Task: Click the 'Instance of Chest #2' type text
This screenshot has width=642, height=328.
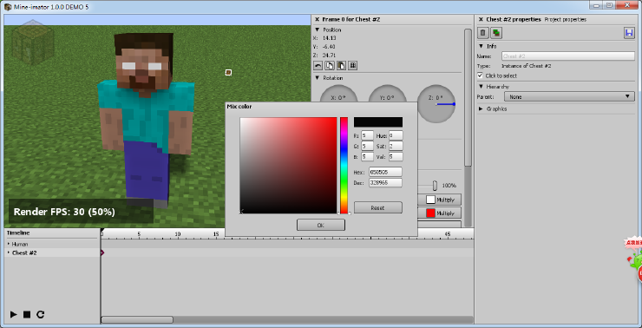Action: 526,66
